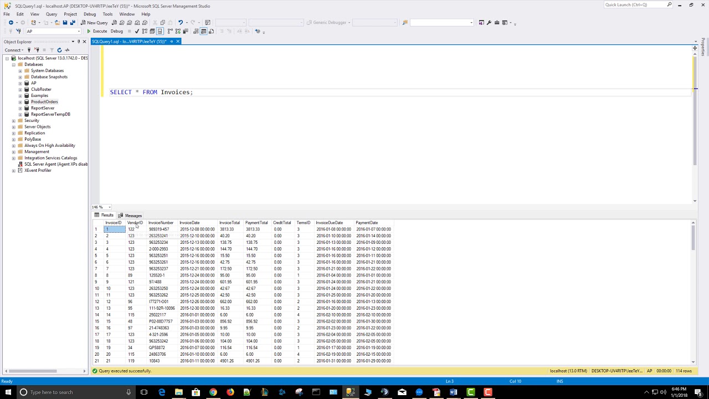709x399 pixels.
Task: Open Chrome from the taskbar
Action: [213, 392]
